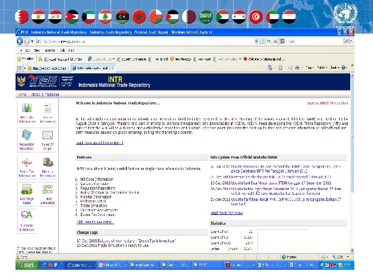Click inside the URL address field

[145, 41]
